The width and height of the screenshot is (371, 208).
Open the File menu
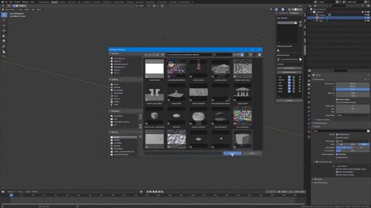point(6,2)
